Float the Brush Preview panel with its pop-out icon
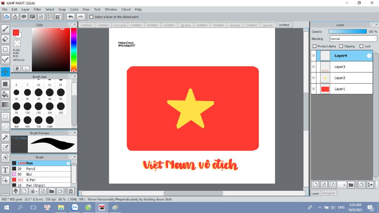The width and height of the screenshot is (379, 213). coord(70,133)
